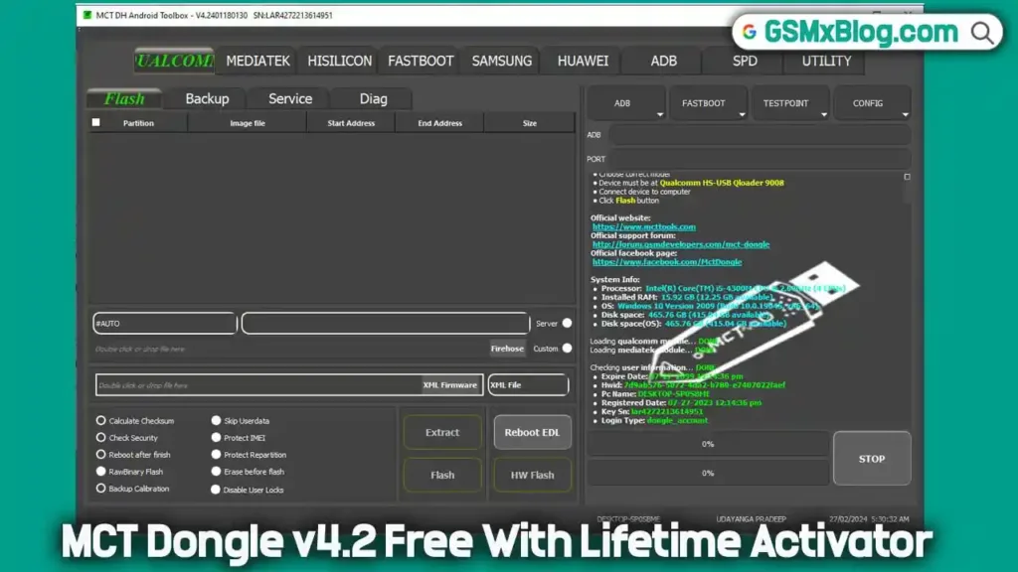Click the Image file column header
This screenshot has height=572, width=1018.
click(x=248, y=122)
